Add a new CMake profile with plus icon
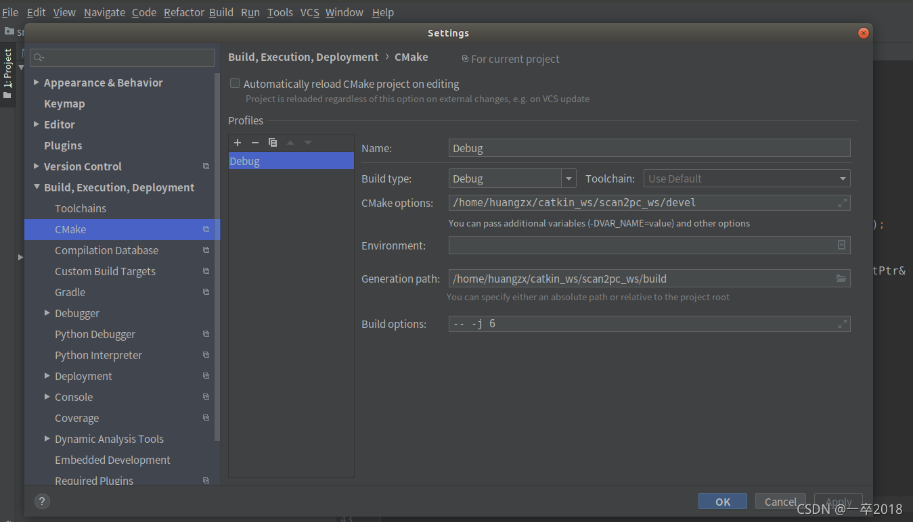The height and width of the screenshot is (522, 913). [x=238, y=143]
